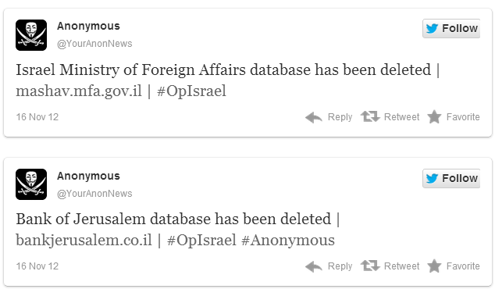Click the Favorite star on the Bank of Jerusalem tweet
The width and height of the screenshot is (495, 289).
coord(434,266)
